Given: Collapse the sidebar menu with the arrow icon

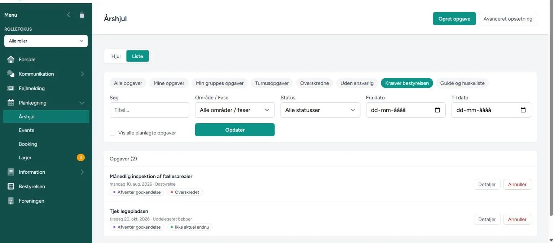Looking at the screenshot, I should (69, 15).
